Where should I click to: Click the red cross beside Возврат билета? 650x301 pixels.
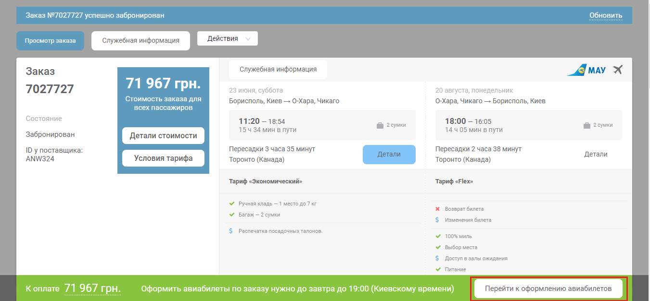(437, 209)
